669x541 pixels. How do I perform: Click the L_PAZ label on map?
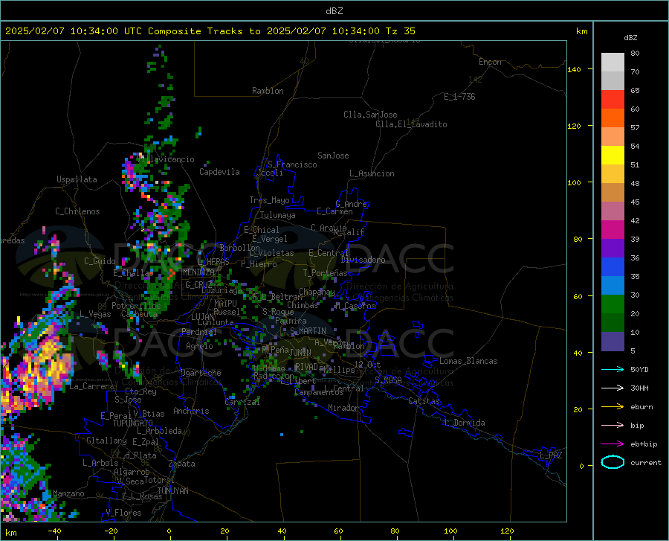551,455
